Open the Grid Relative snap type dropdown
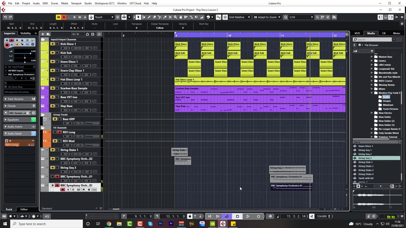Screen dimensions: 406x228 click(x=239, y=17)
